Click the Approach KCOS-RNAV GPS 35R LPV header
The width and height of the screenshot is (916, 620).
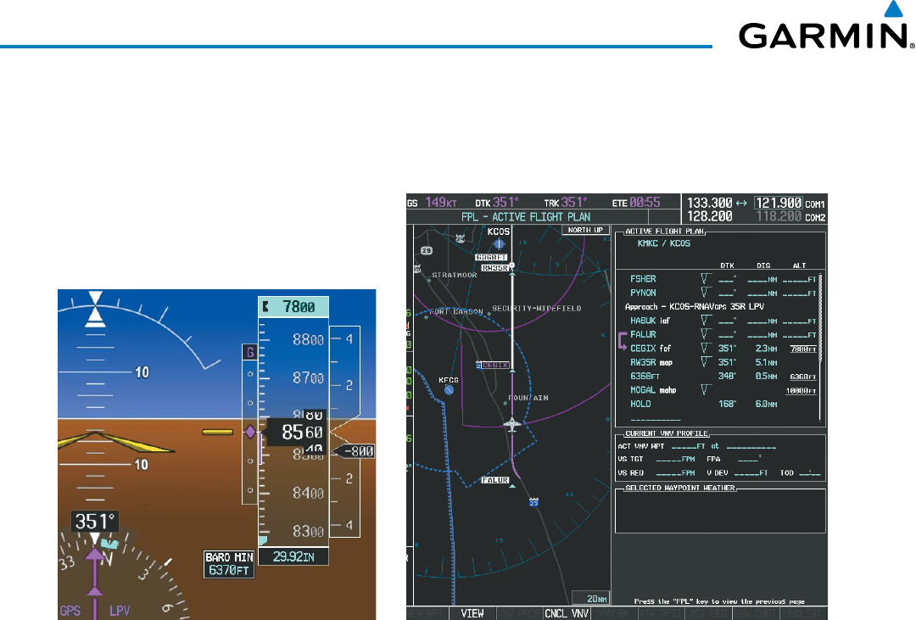[695, 307]
